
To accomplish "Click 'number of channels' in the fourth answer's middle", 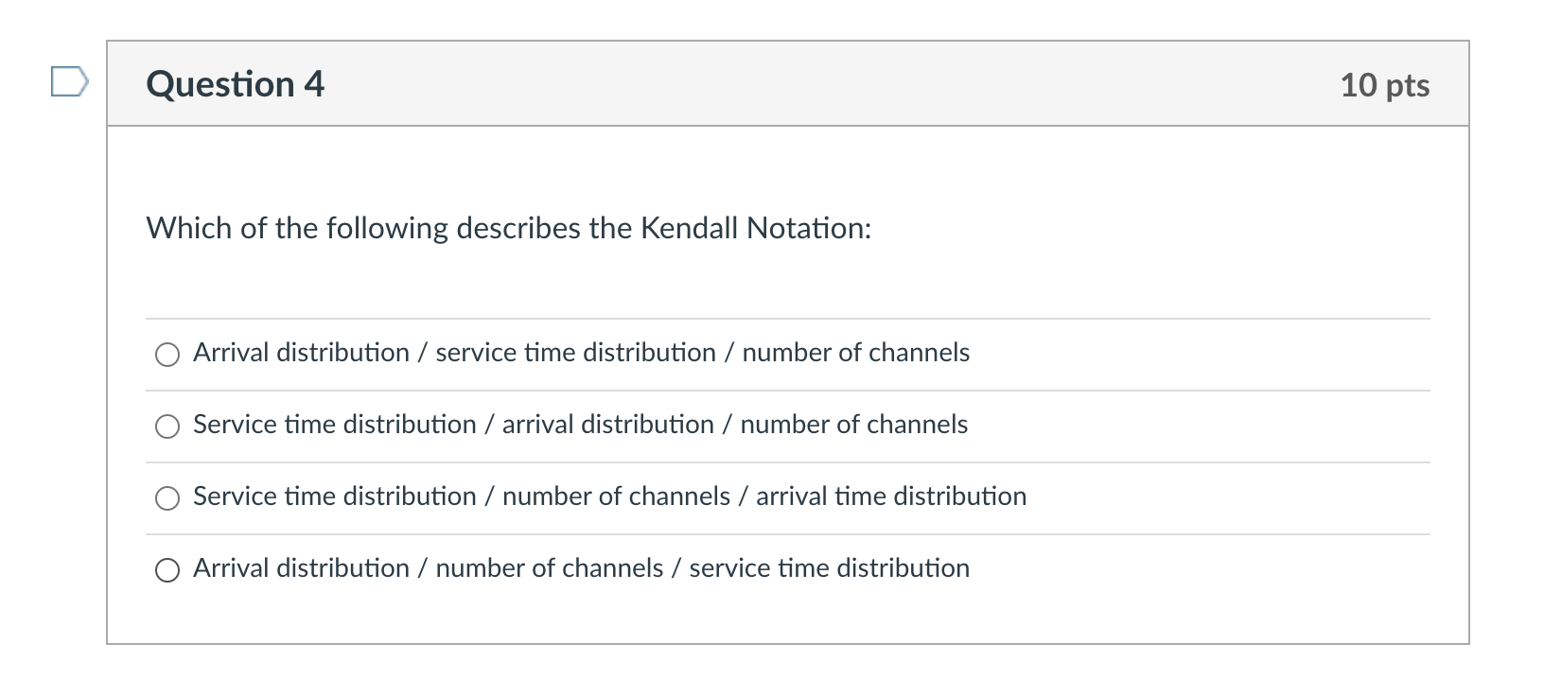I will (549, 568).
